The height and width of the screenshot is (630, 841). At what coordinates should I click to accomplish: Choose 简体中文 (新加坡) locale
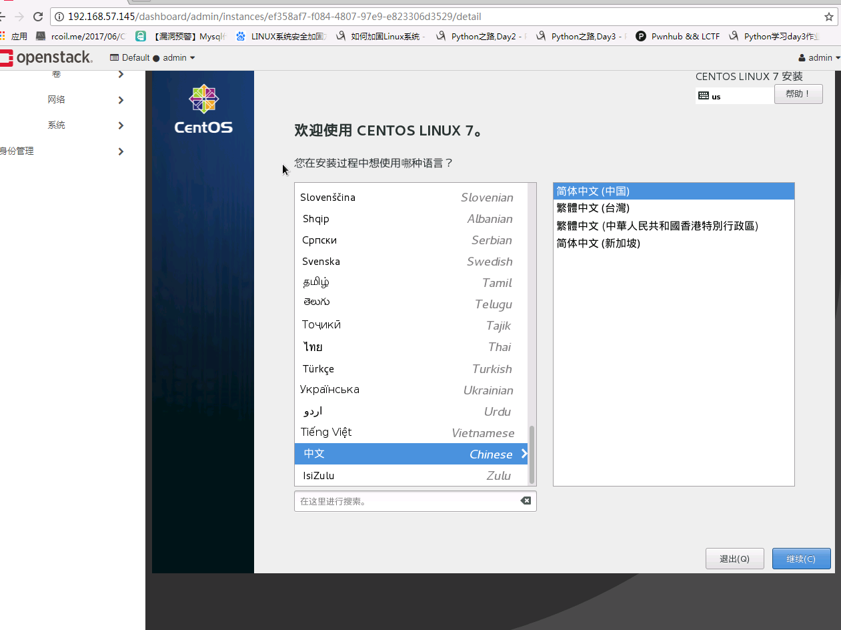pyautogui.click(x=674, y=244)
